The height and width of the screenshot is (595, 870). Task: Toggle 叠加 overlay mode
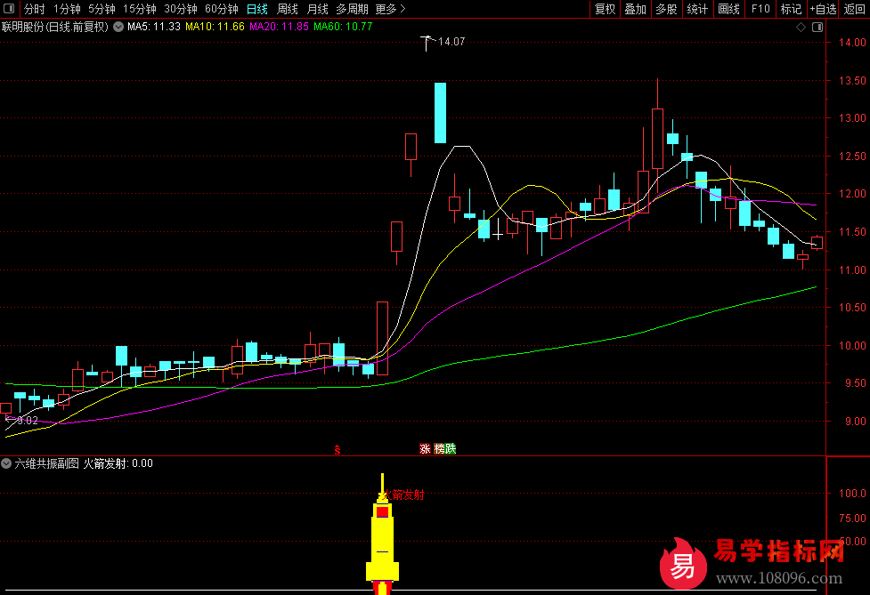click(635, 9)
